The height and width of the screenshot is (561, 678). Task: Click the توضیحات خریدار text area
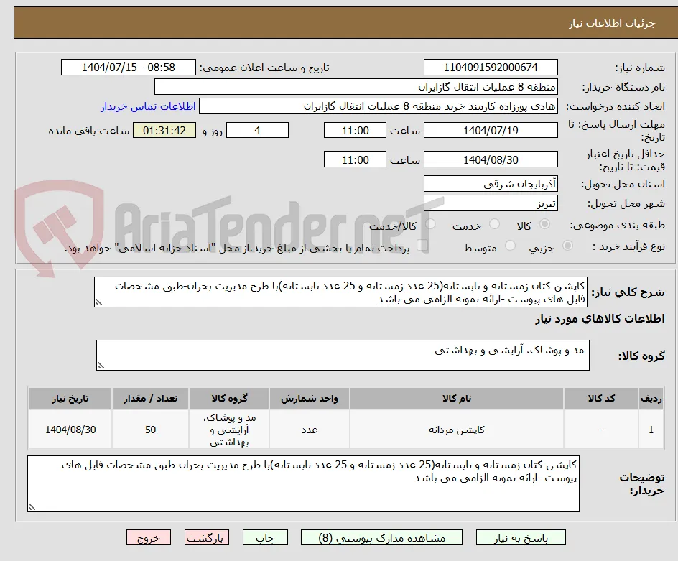(x=303, y=483)
